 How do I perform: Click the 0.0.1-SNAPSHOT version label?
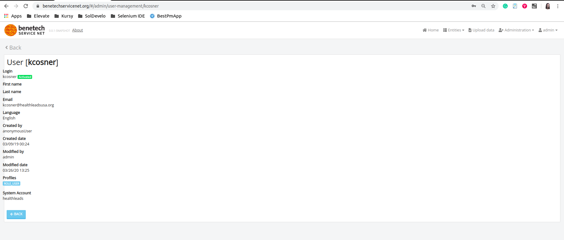click(x=59, y=31)
